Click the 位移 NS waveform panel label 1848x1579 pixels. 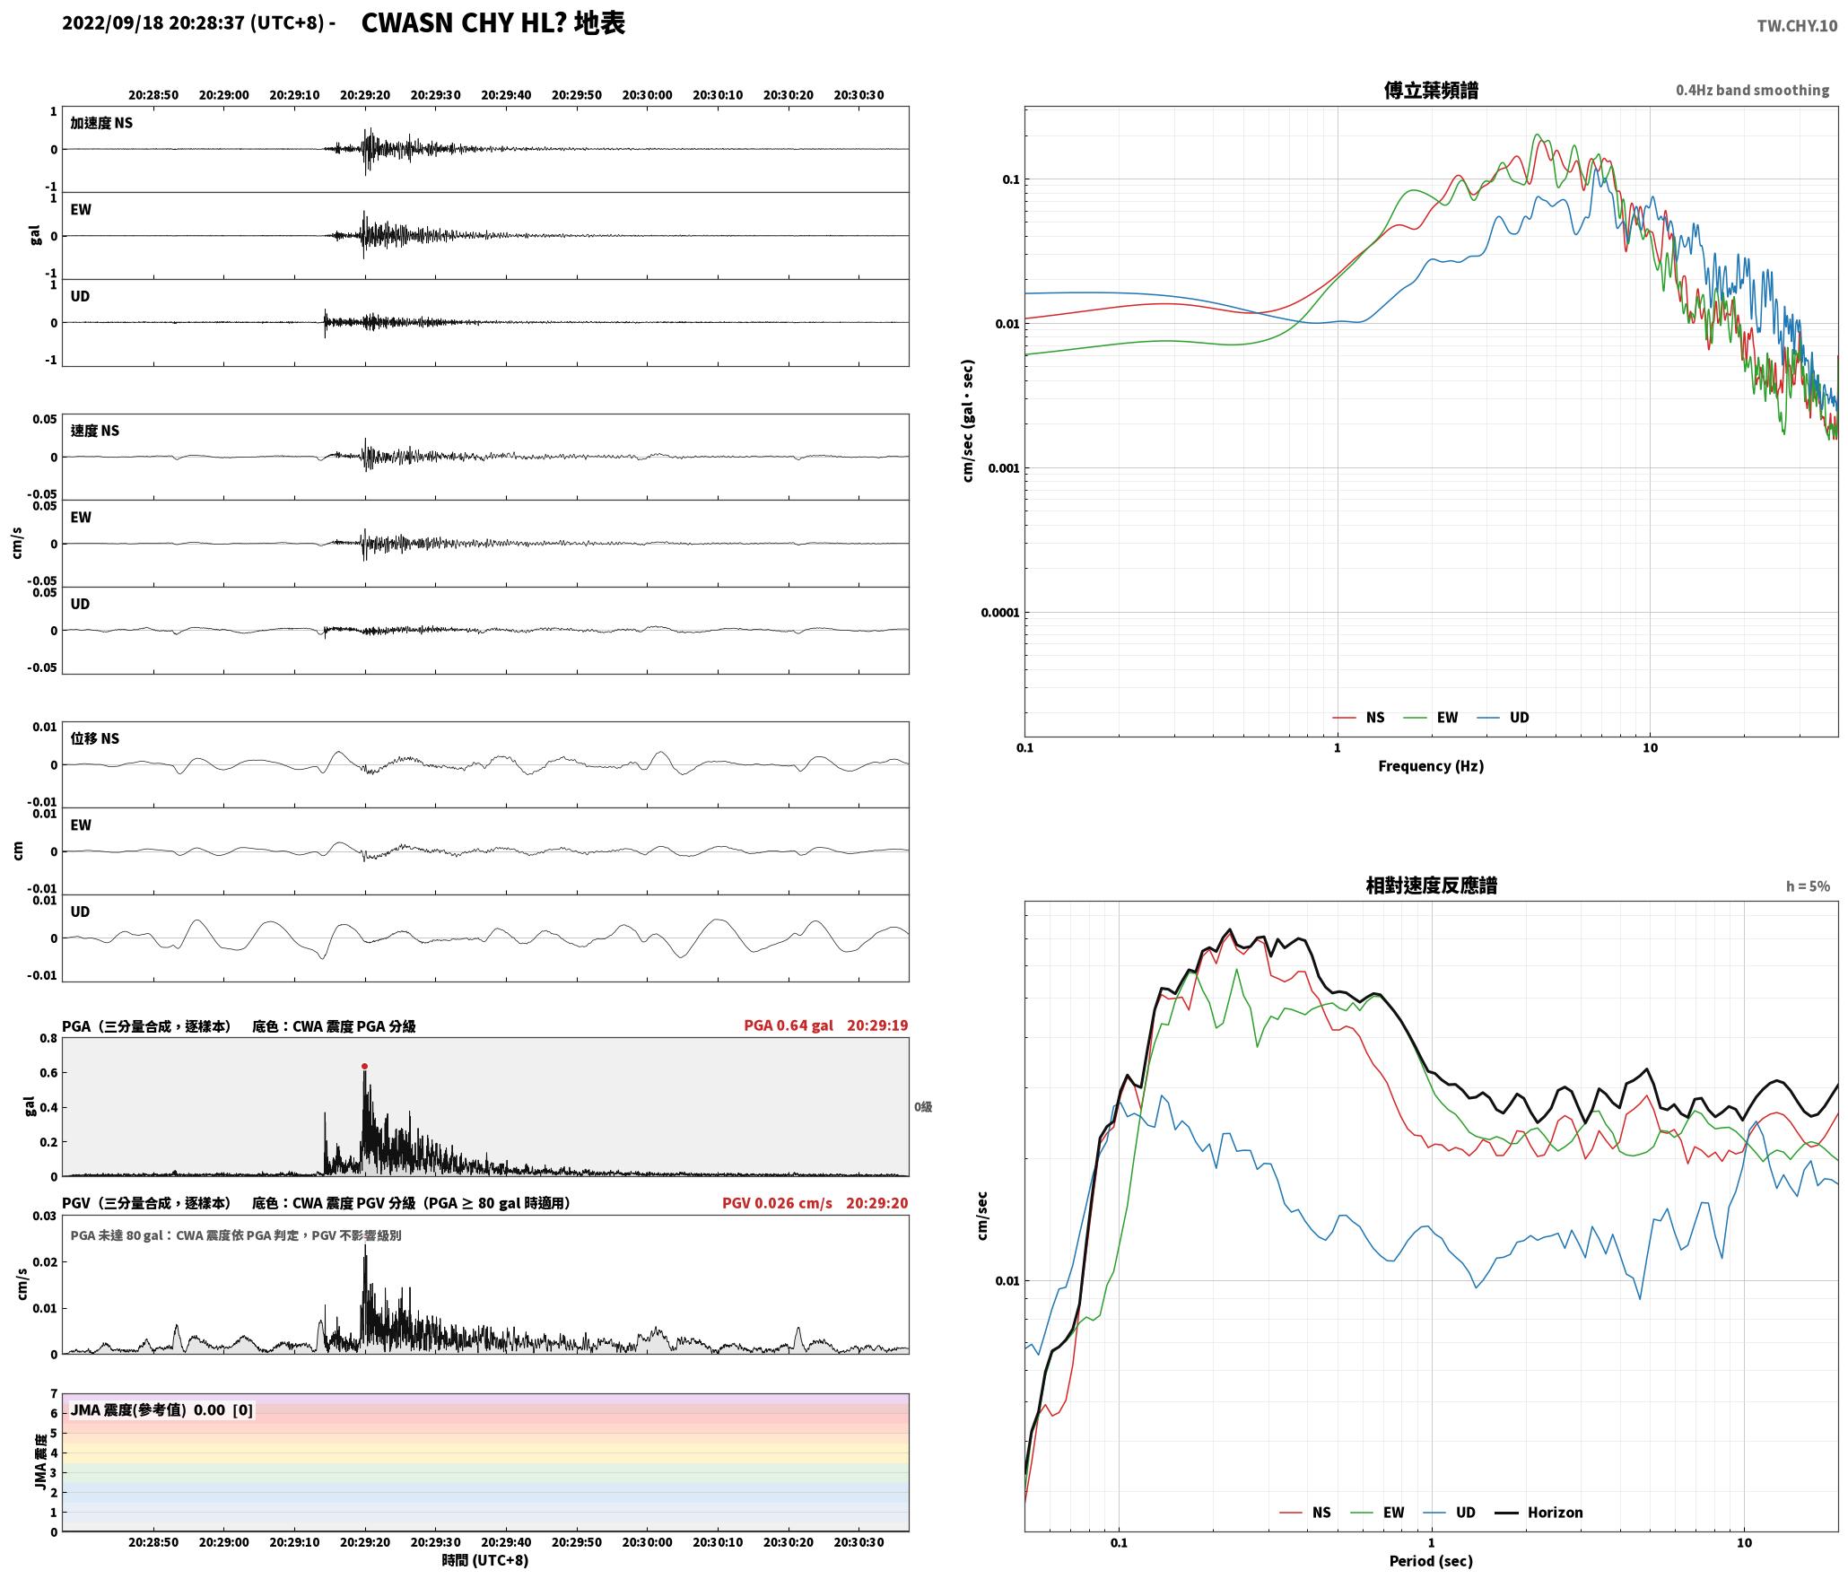tap(95, 738)
